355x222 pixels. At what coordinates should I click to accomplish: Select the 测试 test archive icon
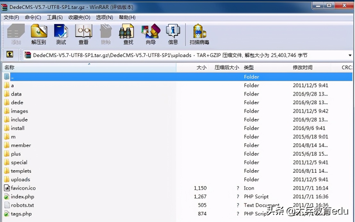click(x=61, y=33)
